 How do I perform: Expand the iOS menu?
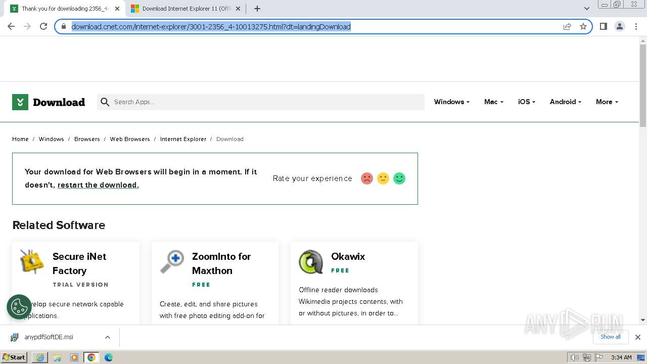527,102
